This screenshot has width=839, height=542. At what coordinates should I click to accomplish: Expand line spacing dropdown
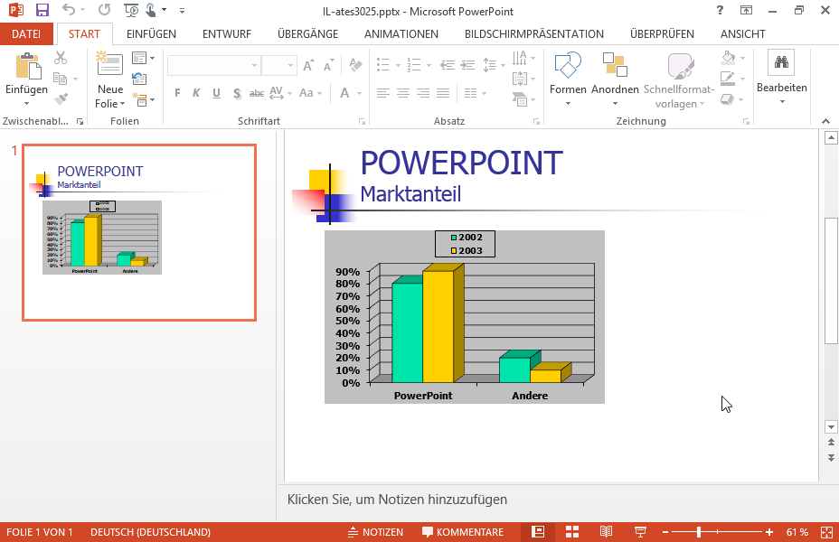click(x=503, y=65)
